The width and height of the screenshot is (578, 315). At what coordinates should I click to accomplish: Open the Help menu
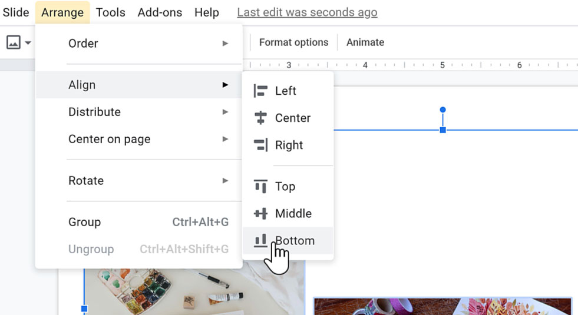point(207,12)
